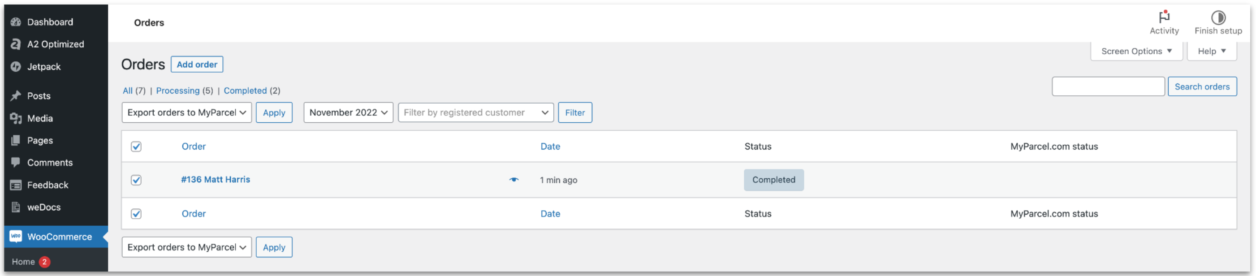Toggle the select-all checkbox in table footer
Viewport: 1256px width, 276px height.
(x=136, y=214)
